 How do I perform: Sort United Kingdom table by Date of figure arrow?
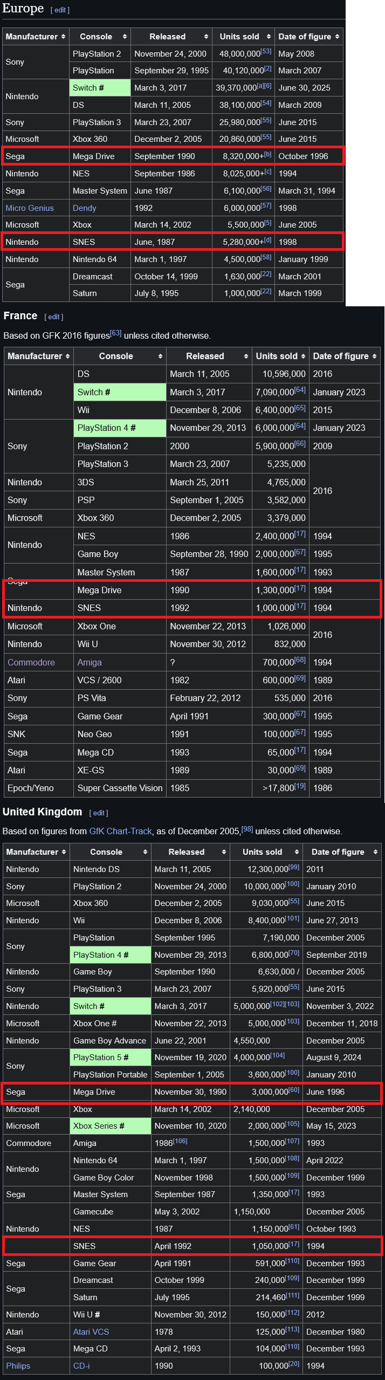click(x=375, y=852)
